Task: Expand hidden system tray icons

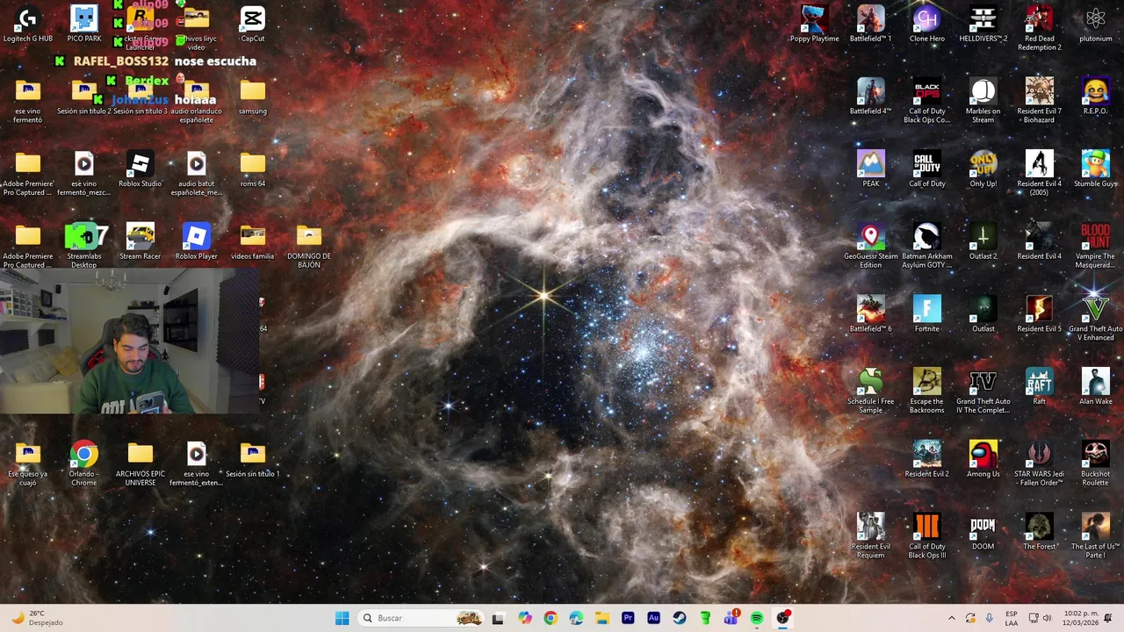Action: pyautogui.click(x=951, y=618)
